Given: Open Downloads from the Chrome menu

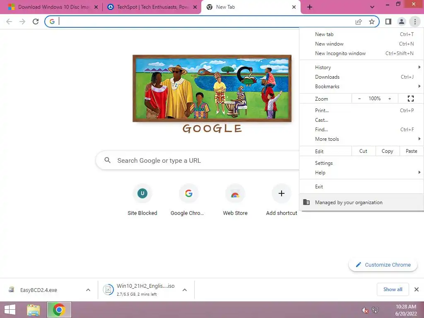Looking at the screenshot, I should click(362, 77).
